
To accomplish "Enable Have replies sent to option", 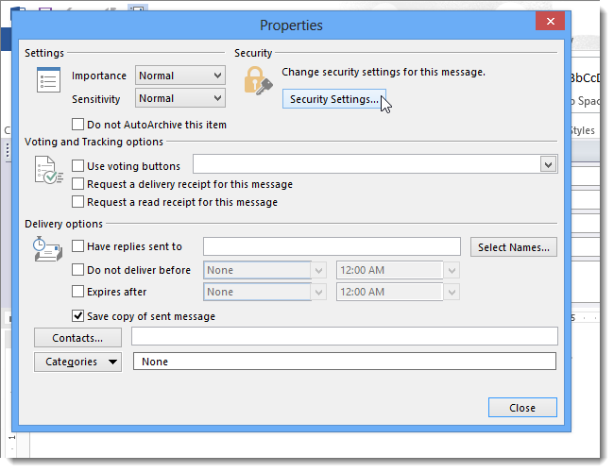I will coord(77,246).
